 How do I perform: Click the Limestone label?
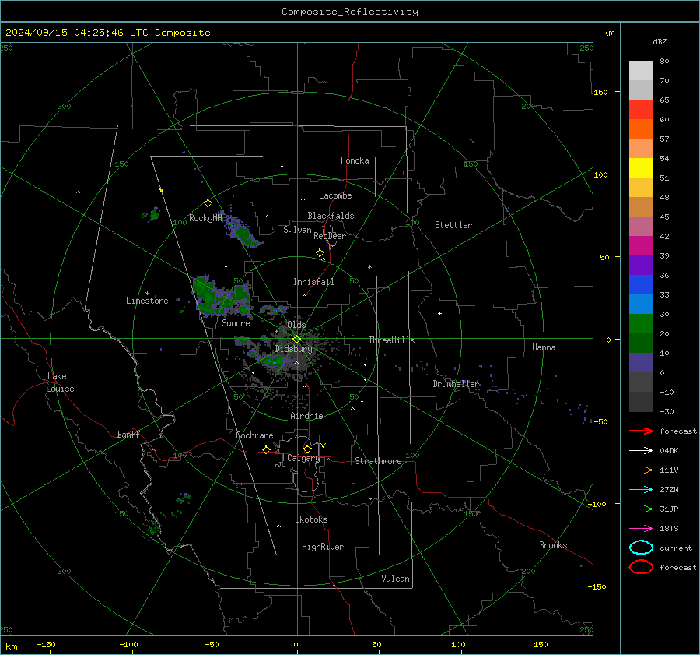click(x=147, y=301)
